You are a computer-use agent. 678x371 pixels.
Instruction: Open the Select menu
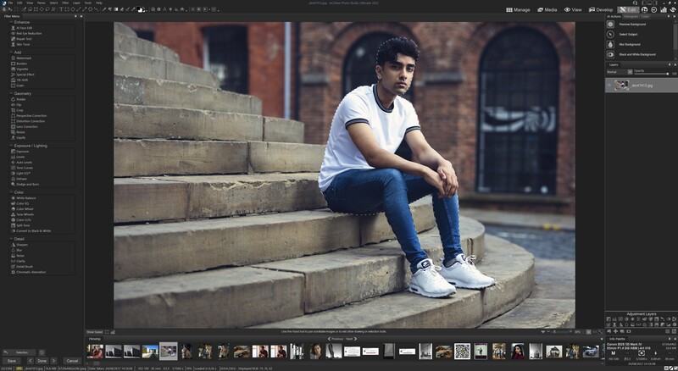53,3
